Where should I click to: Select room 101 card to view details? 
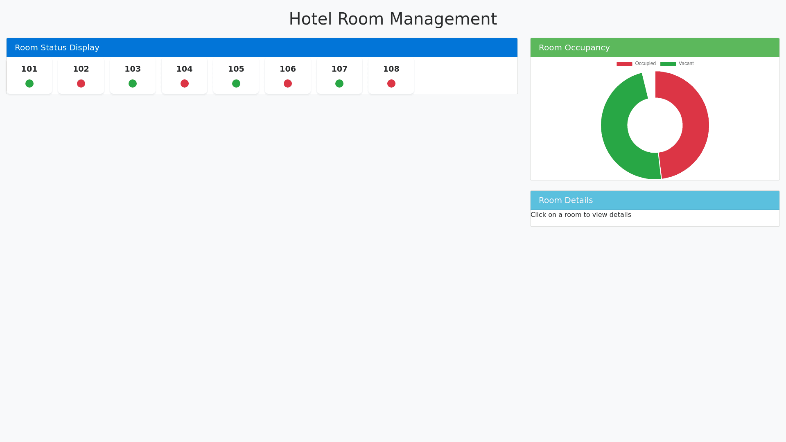pyautogui.click(x=29, y=76)
